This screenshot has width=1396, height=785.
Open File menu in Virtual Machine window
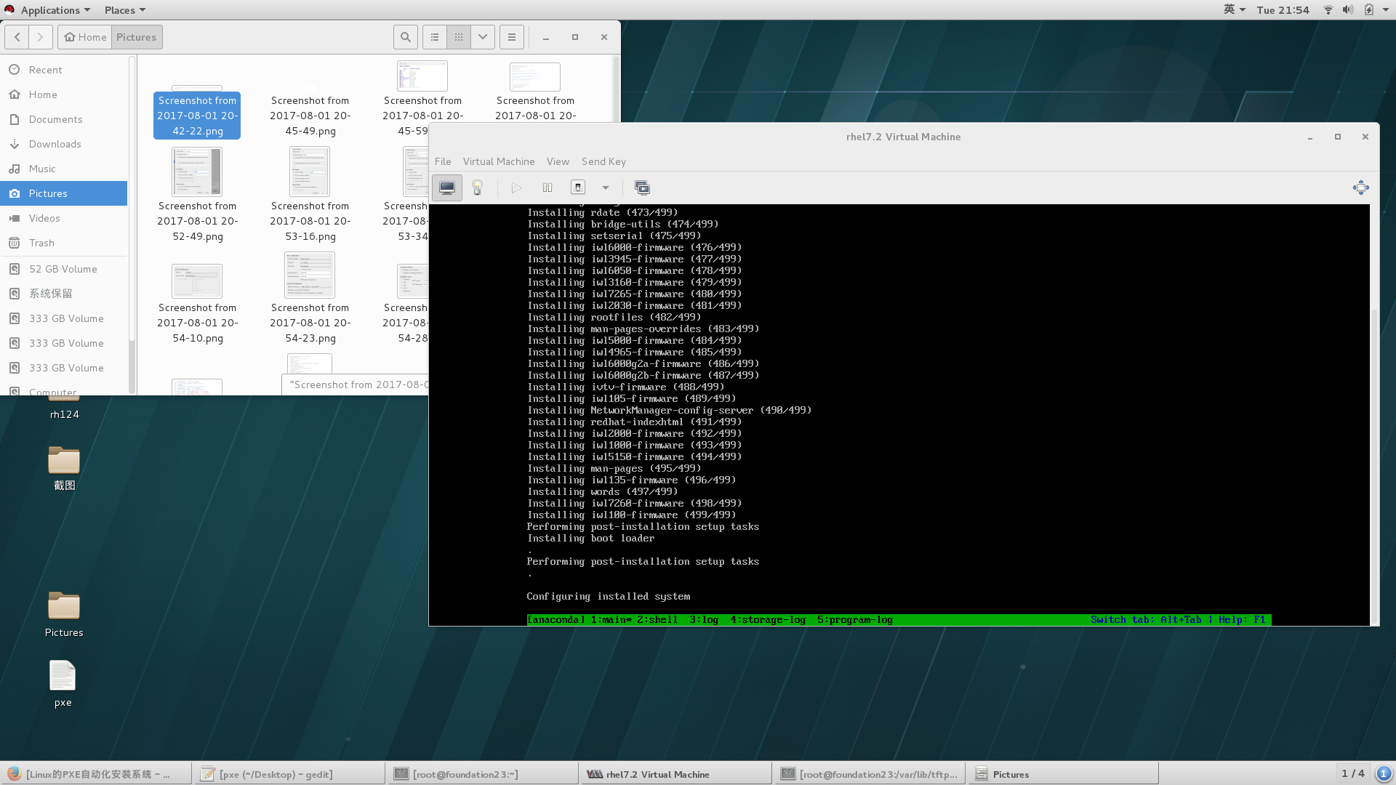443,161
